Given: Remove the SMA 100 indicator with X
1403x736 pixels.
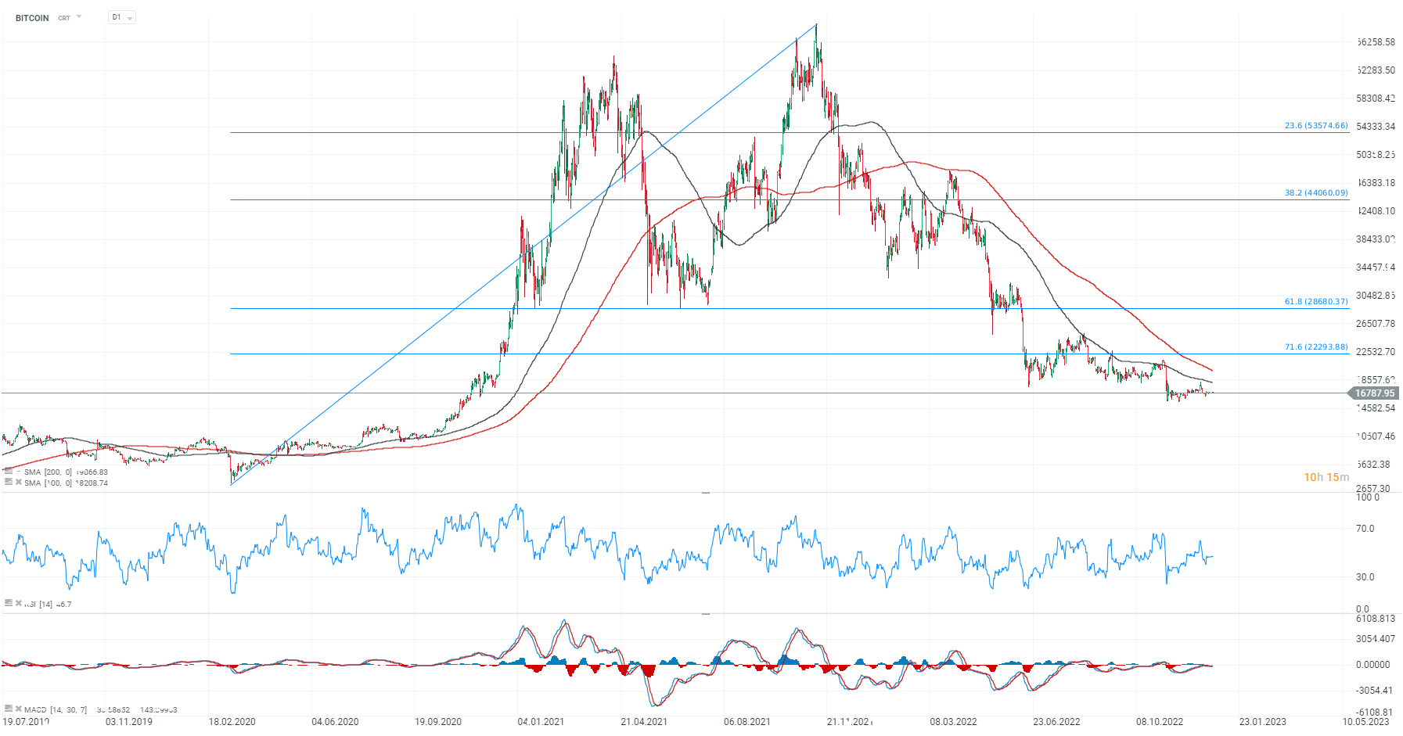Looking at the screenshot, I should (19, 482).
